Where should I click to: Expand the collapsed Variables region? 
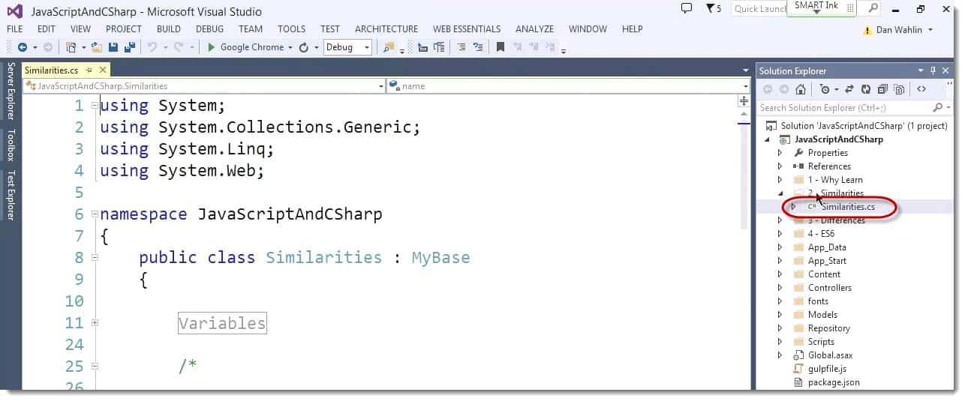click(94, 323)
